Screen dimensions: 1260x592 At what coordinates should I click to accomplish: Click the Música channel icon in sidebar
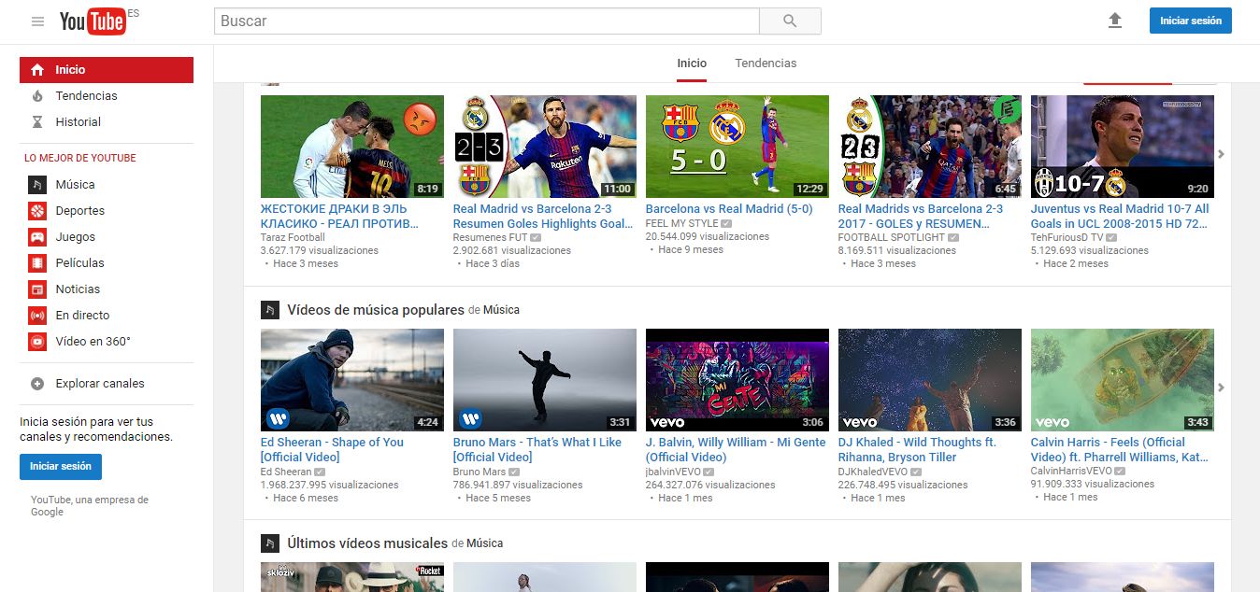(37, 185)
